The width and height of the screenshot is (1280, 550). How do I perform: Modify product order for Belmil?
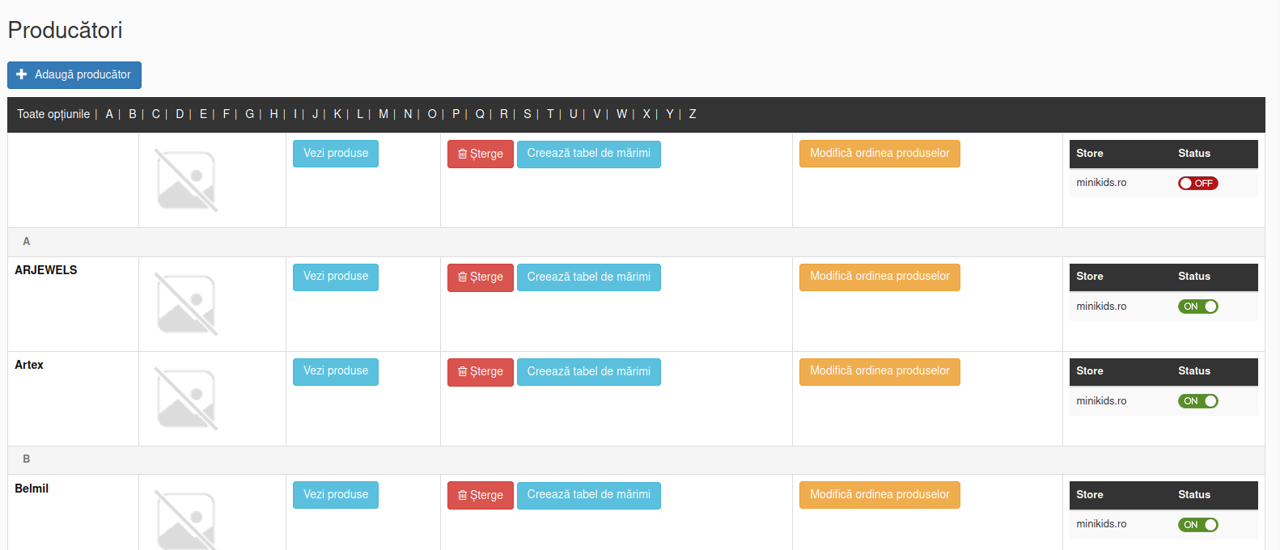(x=879, y=495)
